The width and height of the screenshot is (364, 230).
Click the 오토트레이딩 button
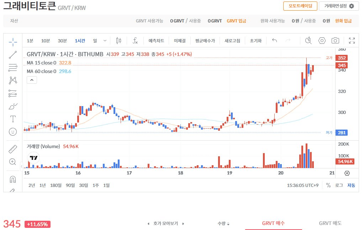pyautogui.click(x=300, y=6)
